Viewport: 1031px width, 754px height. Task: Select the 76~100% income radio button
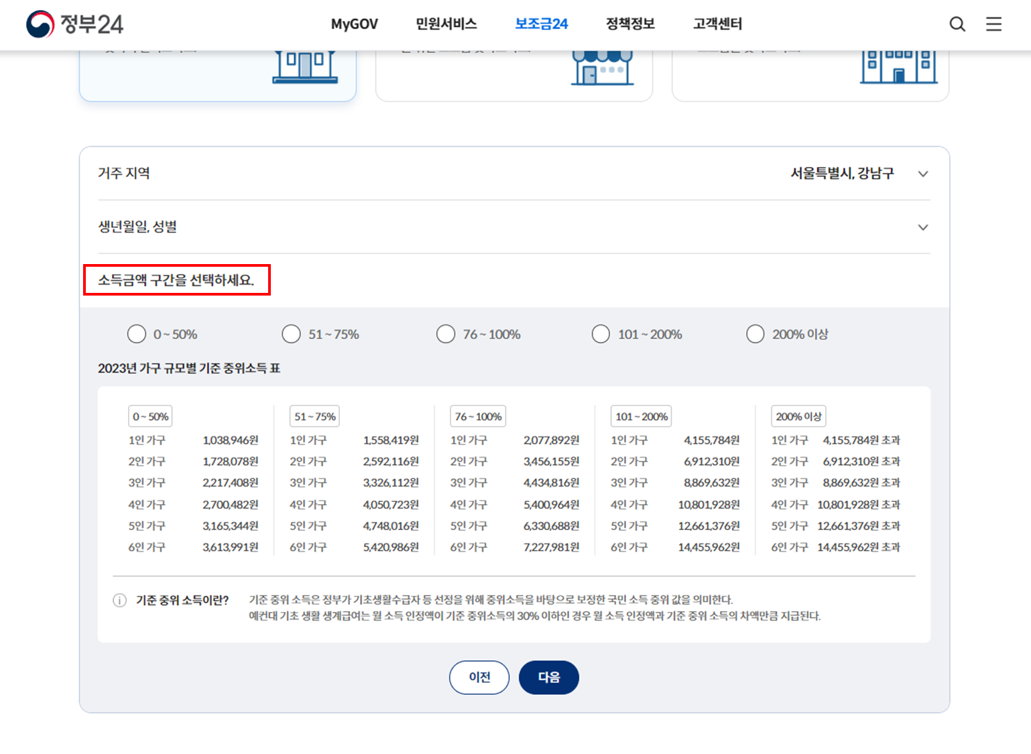coord(446,333)
